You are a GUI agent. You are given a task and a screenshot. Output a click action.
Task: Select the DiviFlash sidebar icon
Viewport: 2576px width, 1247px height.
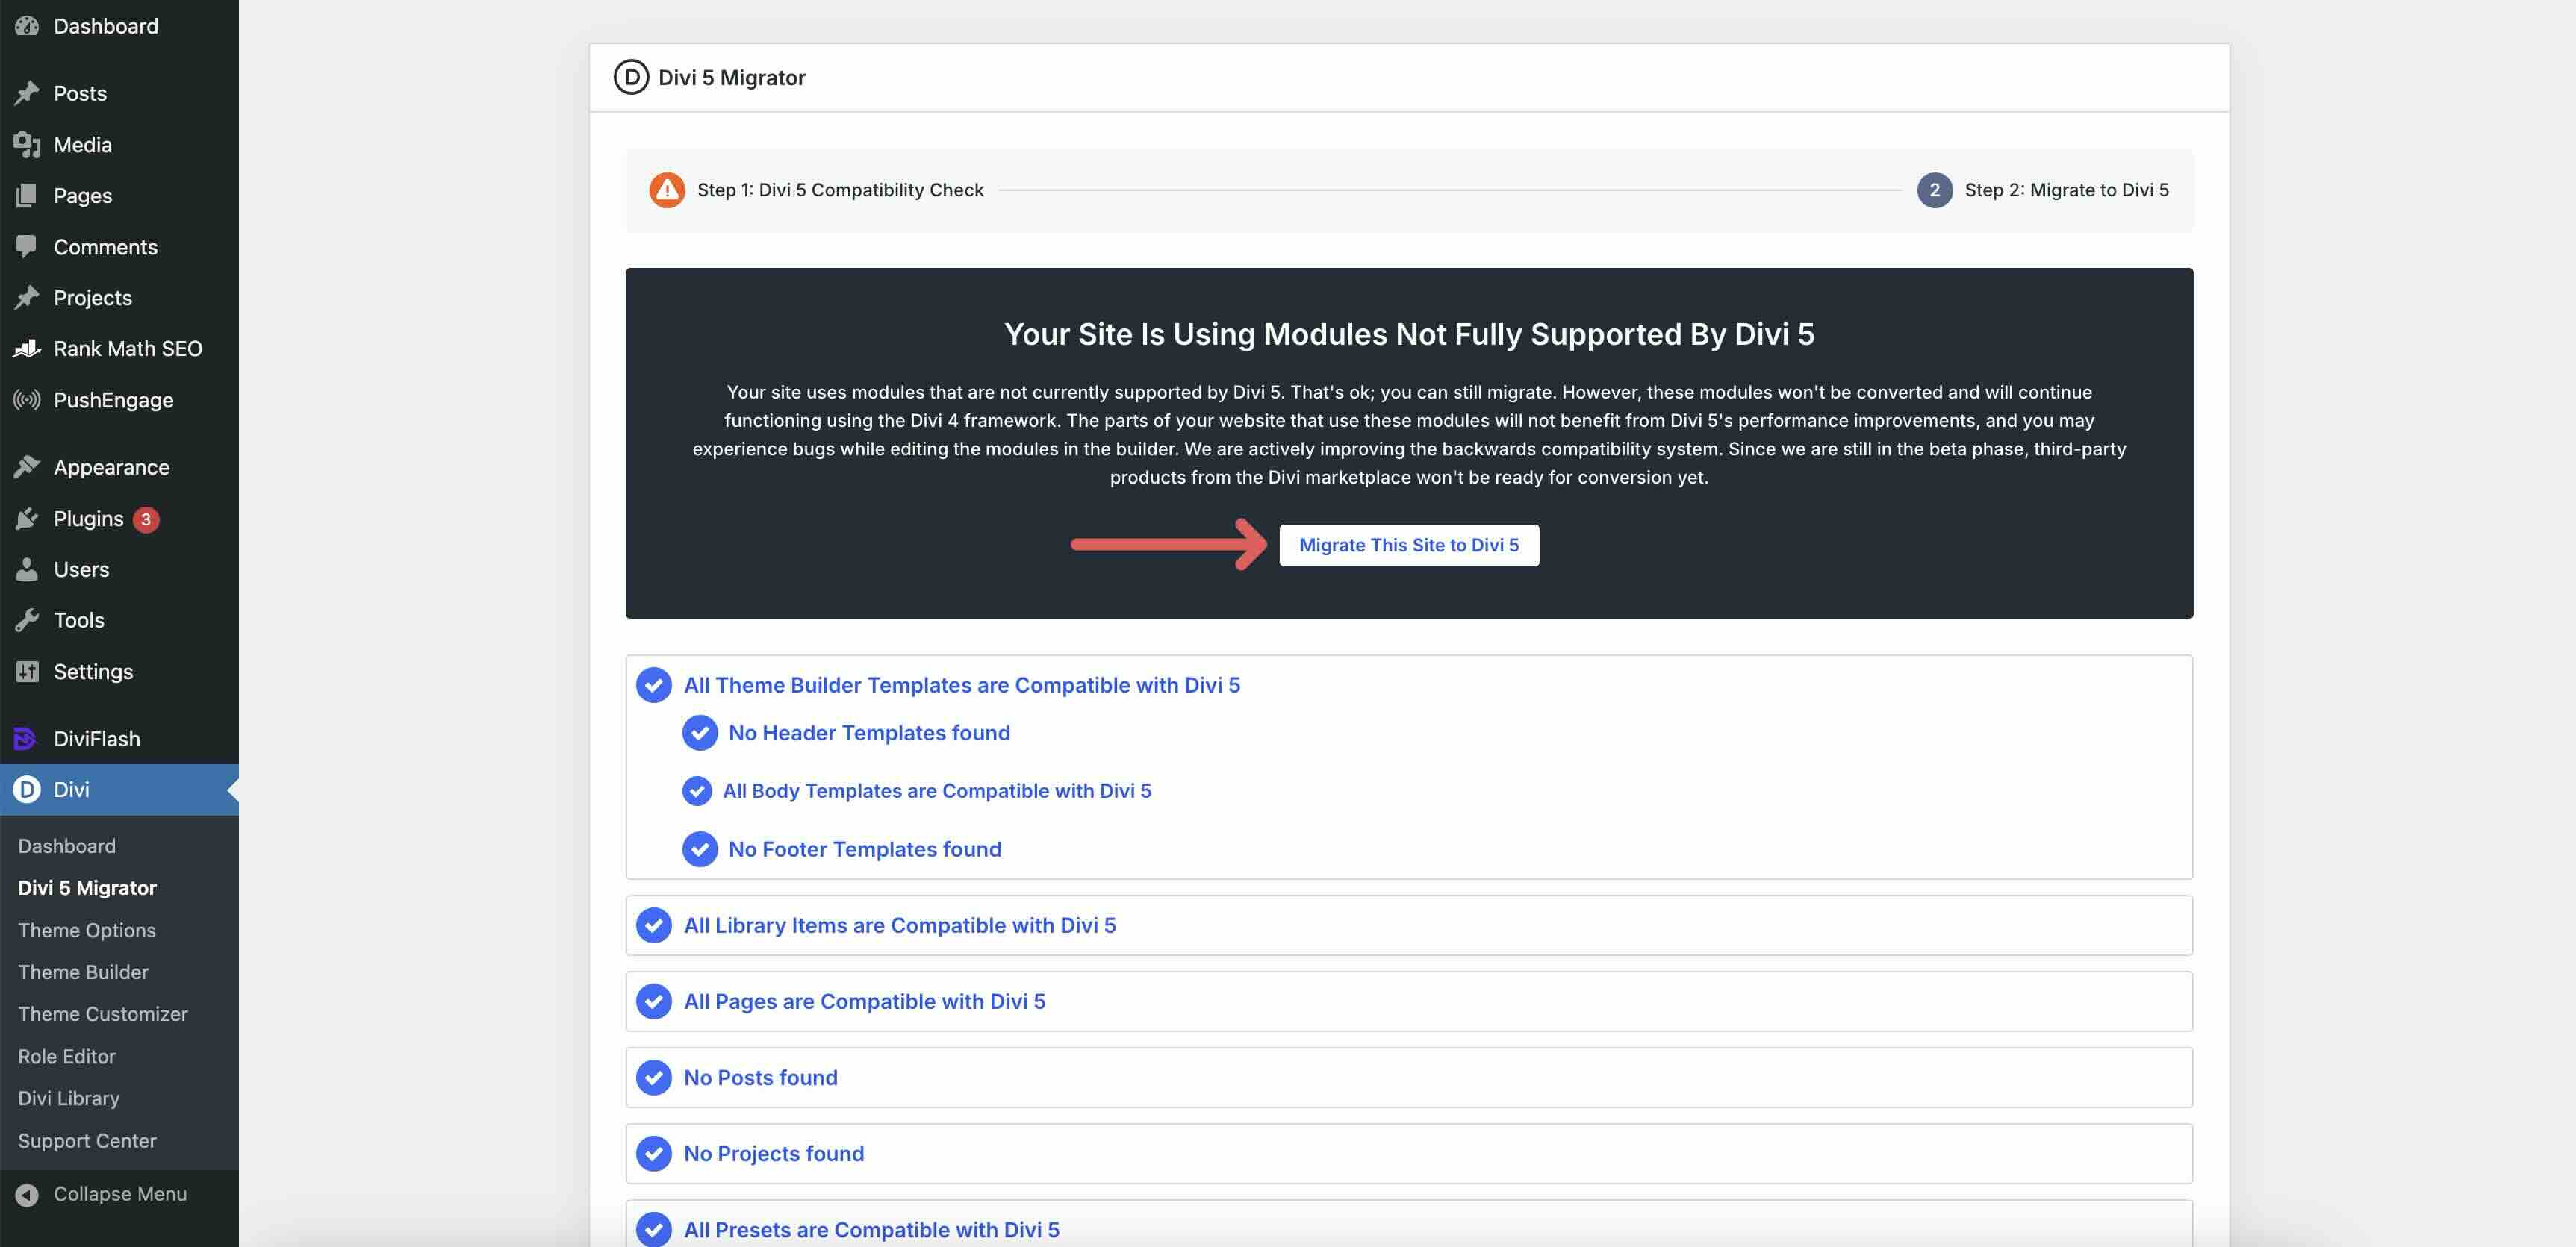(x=24, y=738)
